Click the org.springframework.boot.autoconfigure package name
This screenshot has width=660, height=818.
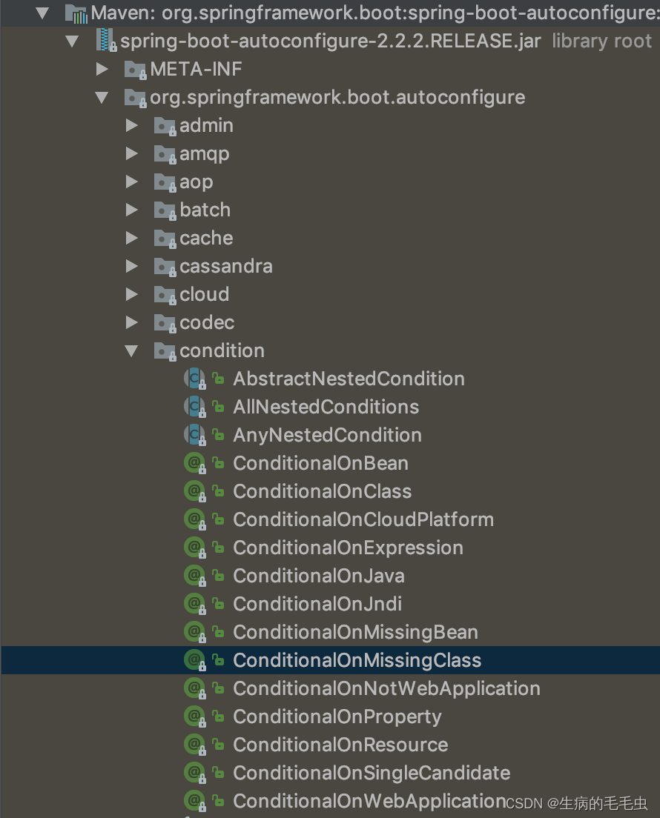pos(337,98)
